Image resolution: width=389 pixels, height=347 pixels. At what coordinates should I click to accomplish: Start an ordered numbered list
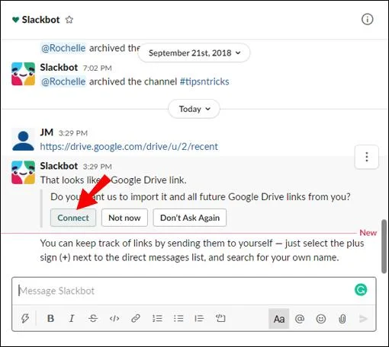point(157,318)
